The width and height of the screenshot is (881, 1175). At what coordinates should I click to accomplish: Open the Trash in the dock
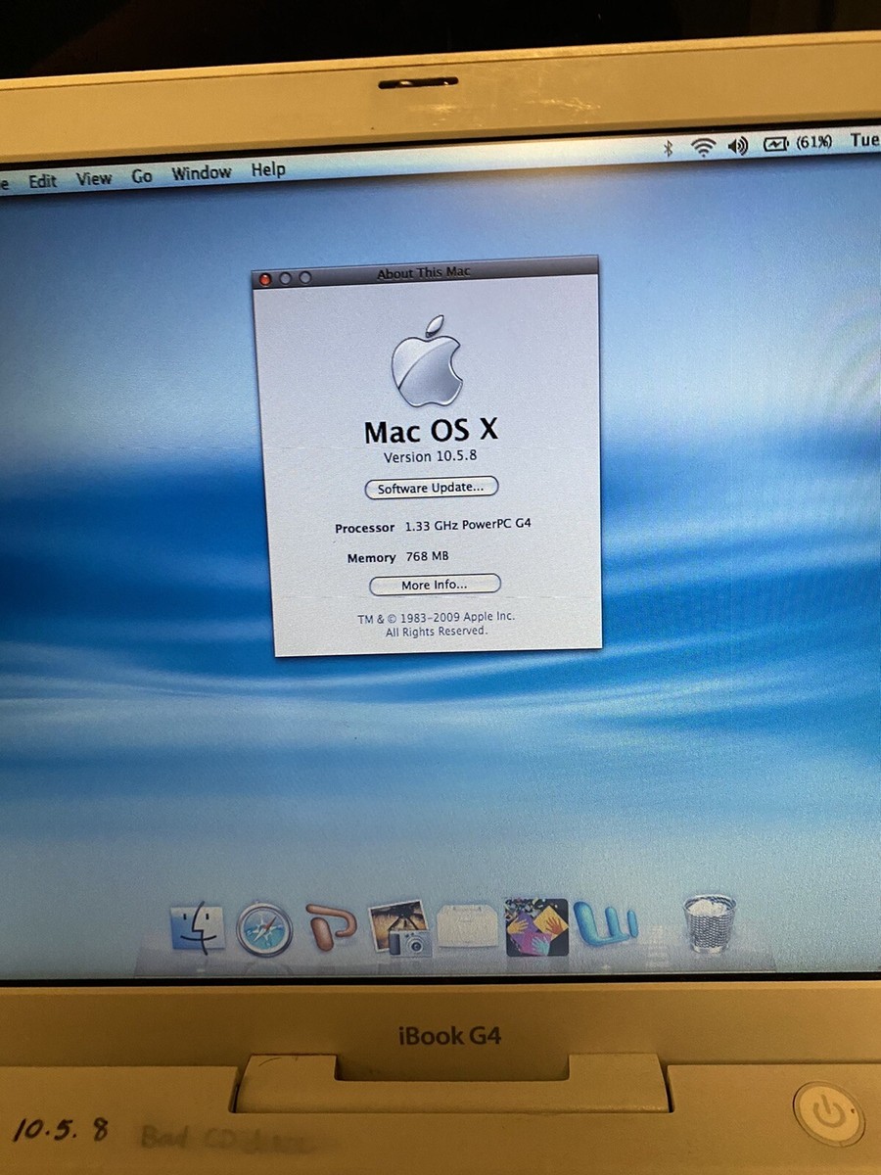click(x=710, y=922)
